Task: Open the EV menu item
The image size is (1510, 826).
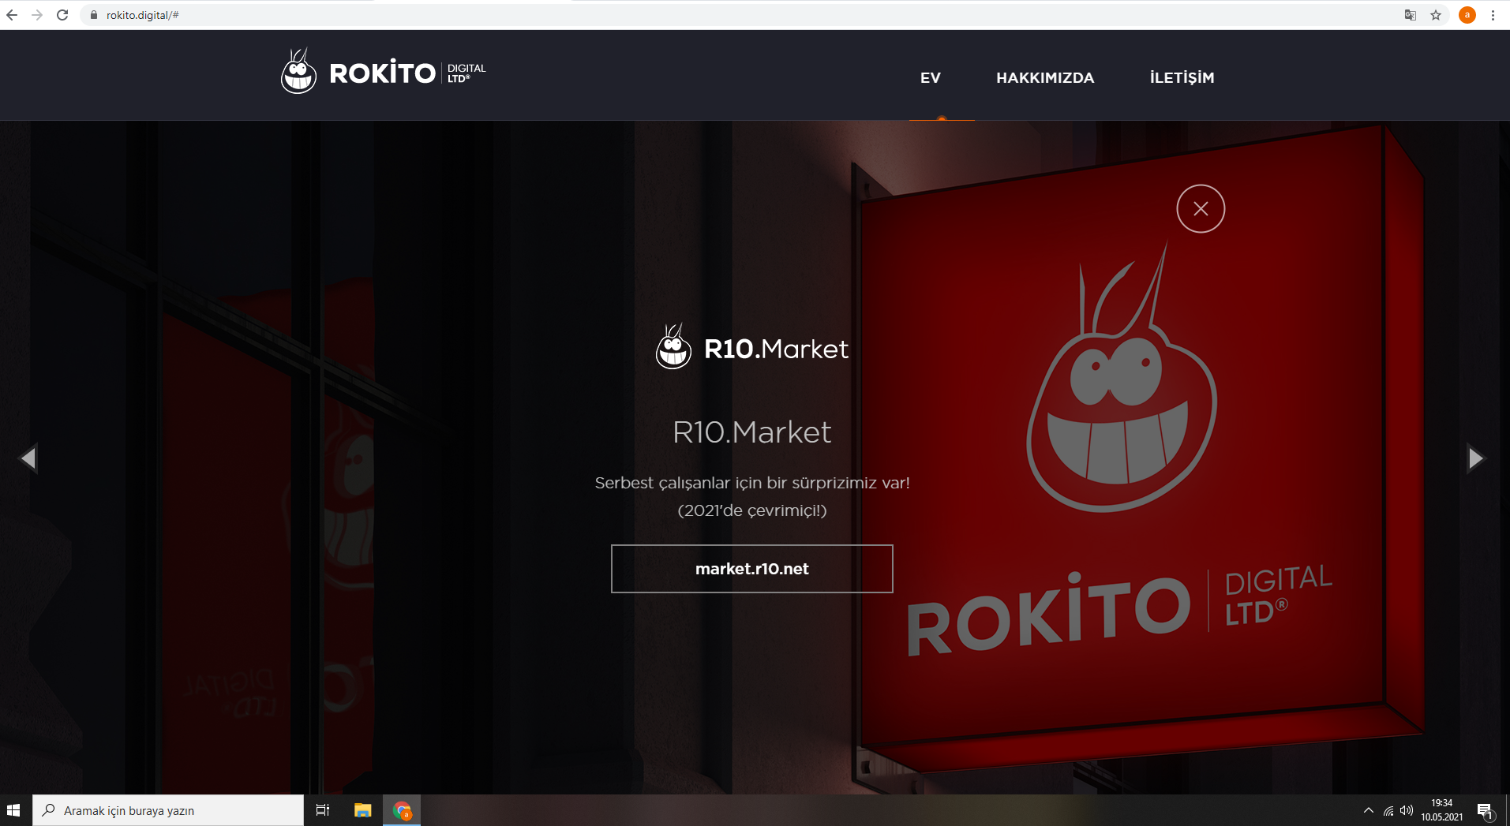Action: (x=931, y=77)
